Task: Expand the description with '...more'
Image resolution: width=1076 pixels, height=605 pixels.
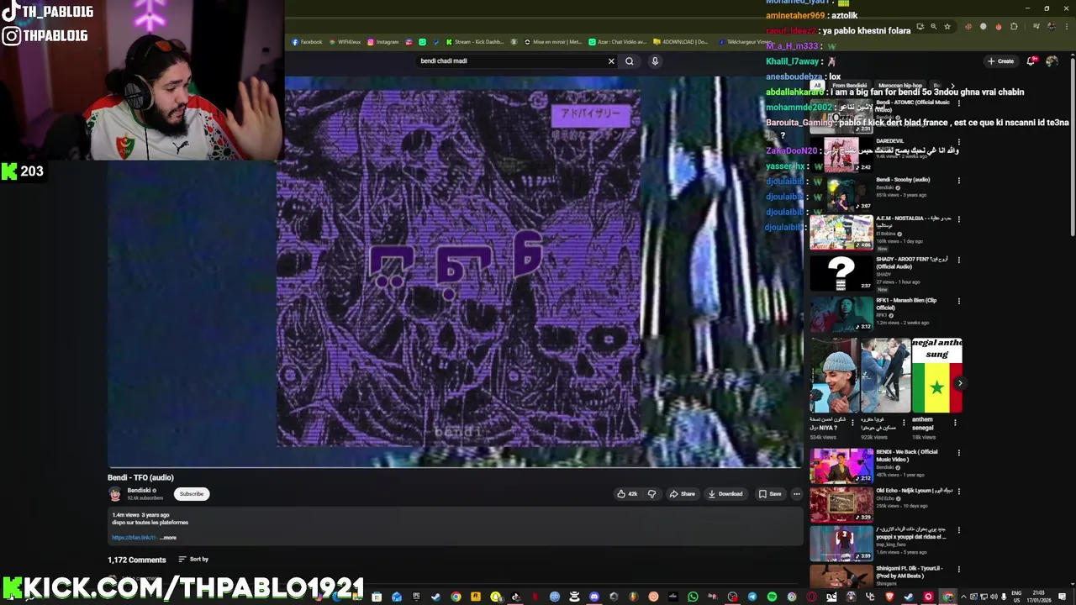Action: click(168, 538)
